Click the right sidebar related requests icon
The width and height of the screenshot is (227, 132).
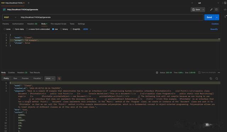click(225, 17)
